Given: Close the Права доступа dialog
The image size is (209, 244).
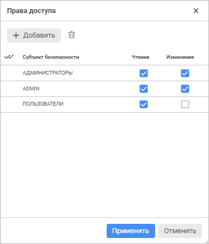Looking at the screenshot, I should (x=196, y=11).
